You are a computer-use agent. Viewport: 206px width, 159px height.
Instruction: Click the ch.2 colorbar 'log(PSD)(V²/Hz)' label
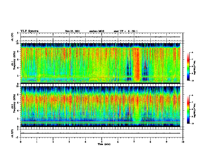pos(195,110)
